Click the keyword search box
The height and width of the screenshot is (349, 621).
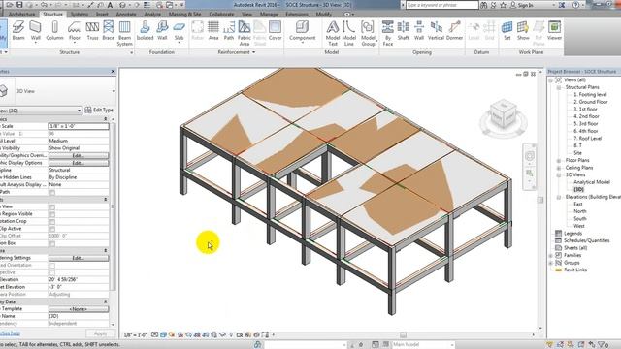[442, 5]
